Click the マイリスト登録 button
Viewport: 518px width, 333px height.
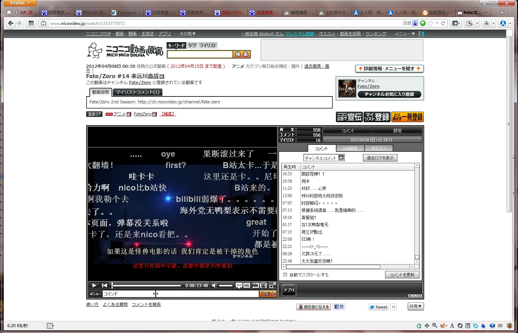click(377, 117)
